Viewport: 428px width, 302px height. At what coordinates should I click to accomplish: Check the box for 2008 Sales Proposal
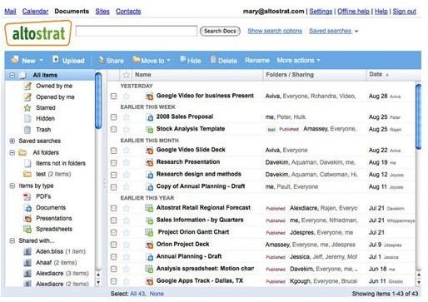(113, 117)
